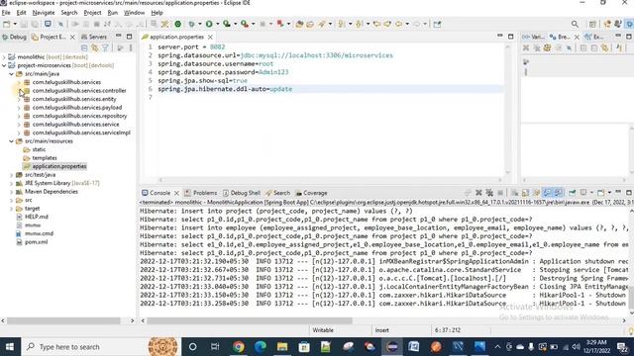The width and height of the screenshot is (634, 356).
Task: Collapse the src/main/resources folder
Action: click(x=12, y=141)
